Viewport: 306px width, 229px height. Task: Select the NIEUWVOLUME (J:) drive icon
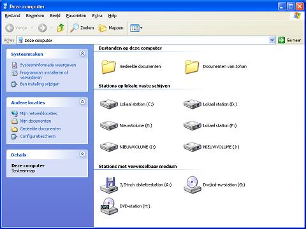point(193,147)
